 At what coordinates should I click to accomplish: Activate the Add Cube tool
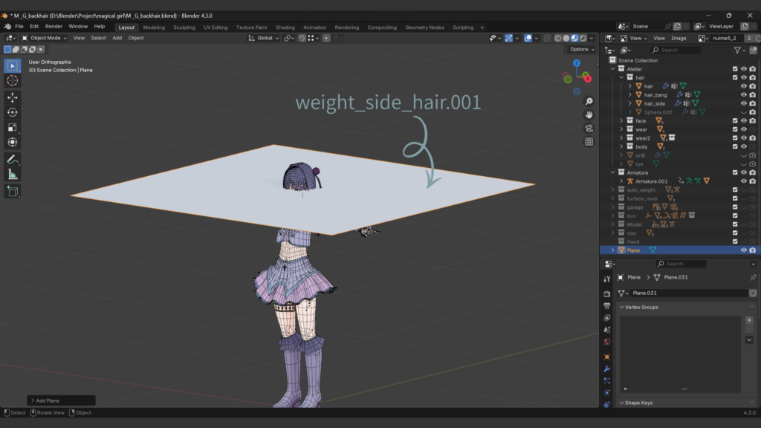pyautogui.click(x=12, y=191)
